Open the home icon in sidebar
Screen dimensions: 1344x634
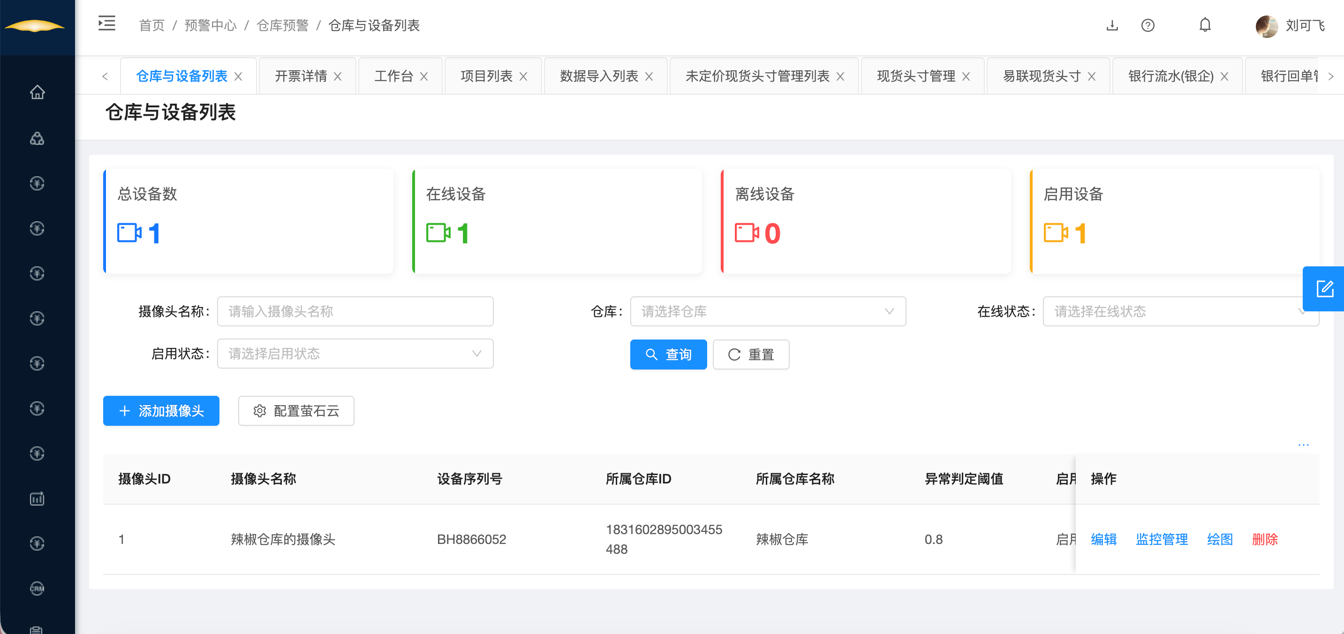(37, 92)
